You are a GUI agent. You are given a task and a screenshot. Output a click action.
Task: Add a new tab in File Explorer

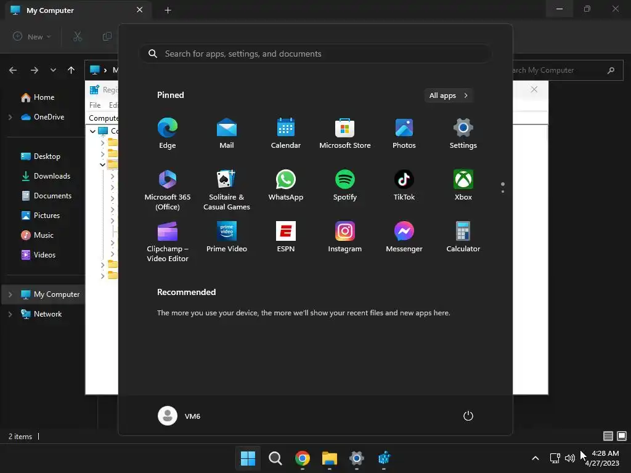pyautogui.click(x=168, y=10)
